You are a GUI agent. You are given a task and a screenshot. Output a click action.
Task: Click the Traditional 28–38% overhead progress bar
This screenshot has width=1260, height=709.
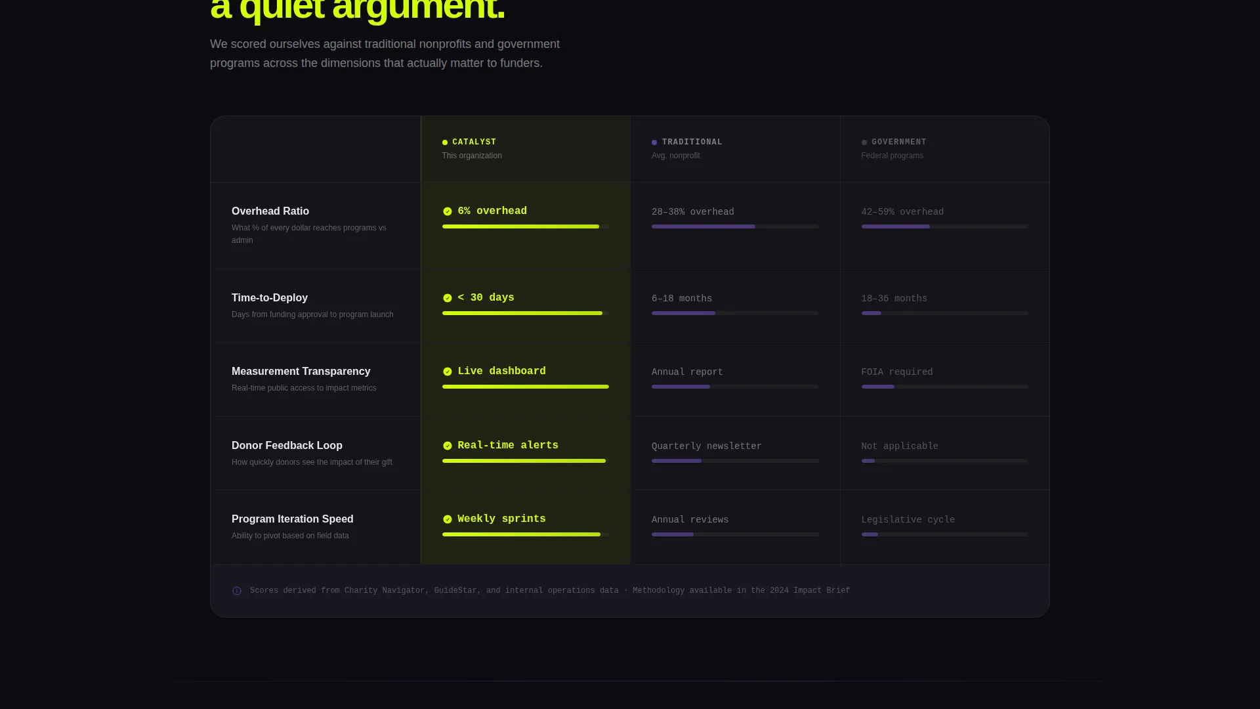735,226
